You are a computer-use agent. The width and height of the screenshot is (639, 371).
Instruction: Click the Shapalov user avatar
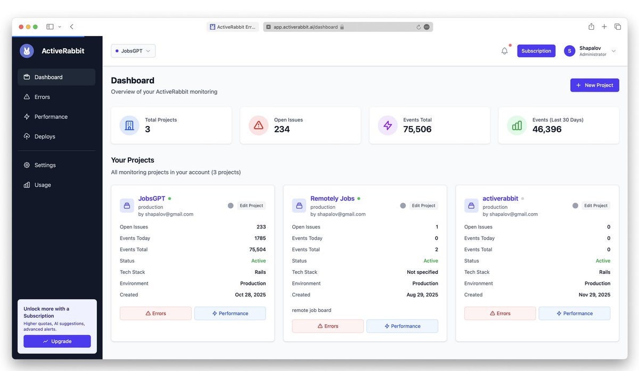[569, 51]
